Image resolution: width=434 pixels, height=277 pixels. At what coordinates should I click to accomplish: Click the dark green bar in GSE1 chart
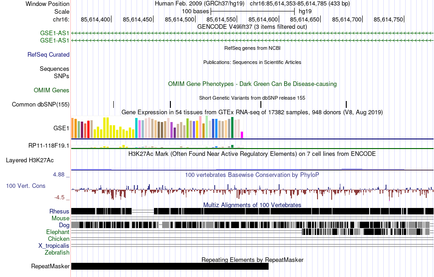pyautogui.click(x=233, y=128)
